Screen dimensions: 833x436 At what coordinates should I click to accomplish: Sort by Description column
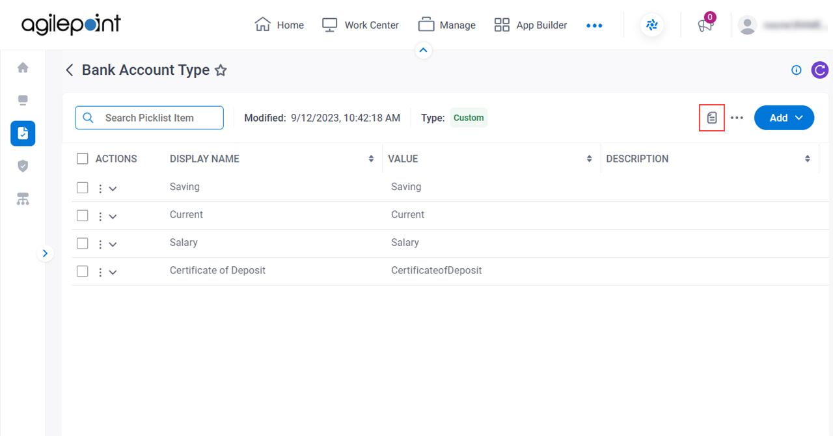coord(807,159)
